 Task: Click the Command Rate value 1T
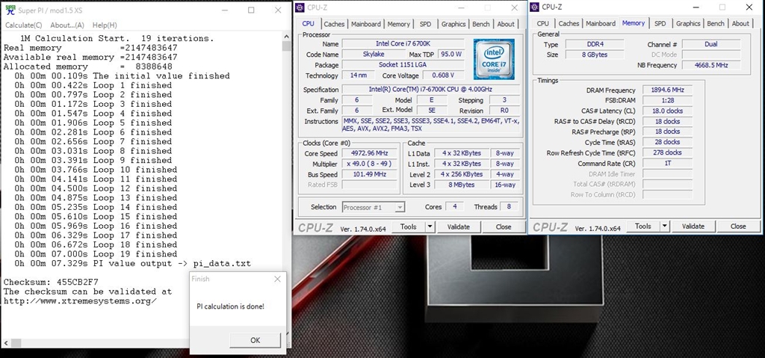[x=667, y=164]
